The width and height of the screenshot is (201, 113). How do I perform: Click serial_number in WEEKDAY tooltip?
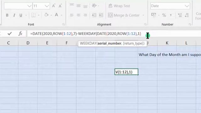click(x=109, y=43)
